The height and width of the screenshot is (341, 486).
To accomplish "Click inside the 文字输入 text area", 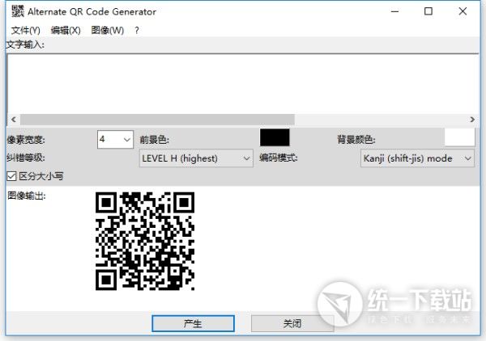I will tap(239, 81).
